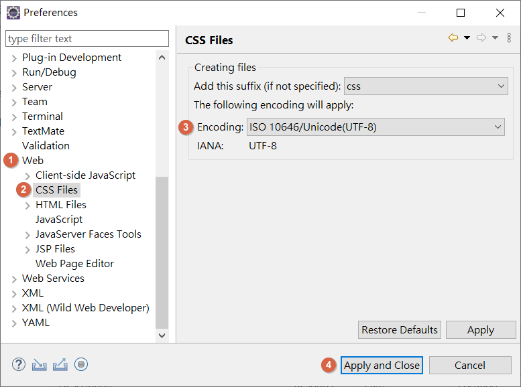Maximize the Preferences window
Viewport: 521px width, 387px height.
(461, 13)
